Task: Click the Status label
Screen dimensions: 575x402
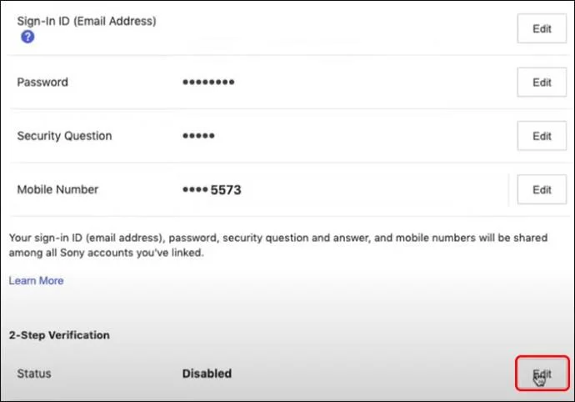Action: click(x=34, y=374)
